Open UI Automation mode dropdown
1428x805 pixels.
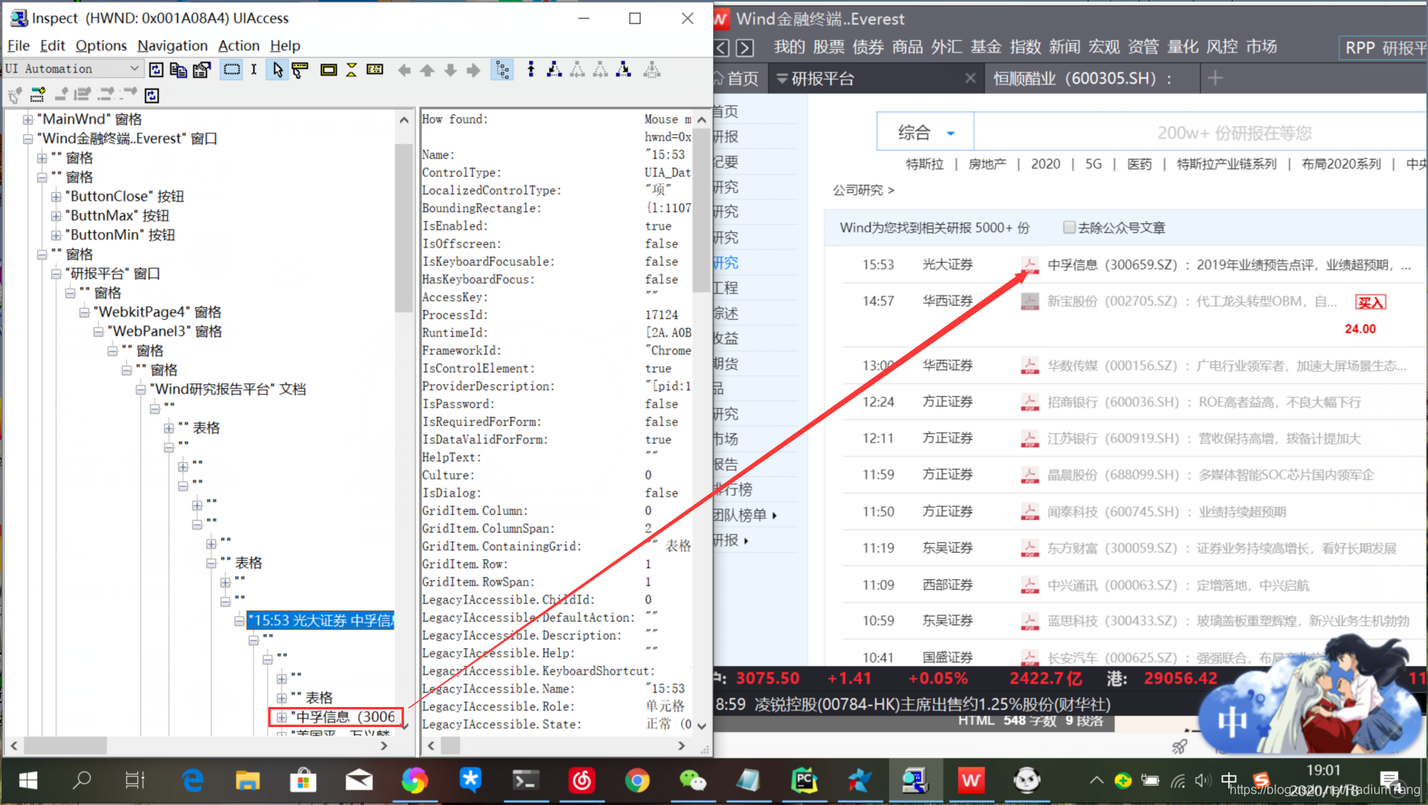(73, 69)
